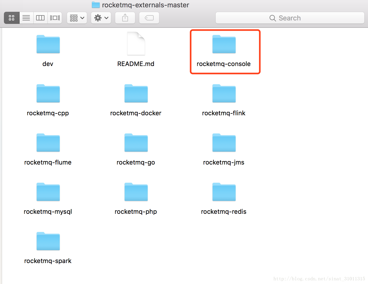Select the rocketmq-mysql folder icon
Image resolution: width=368 pixels, height=284 pixels.
click(x=48, y=192)
